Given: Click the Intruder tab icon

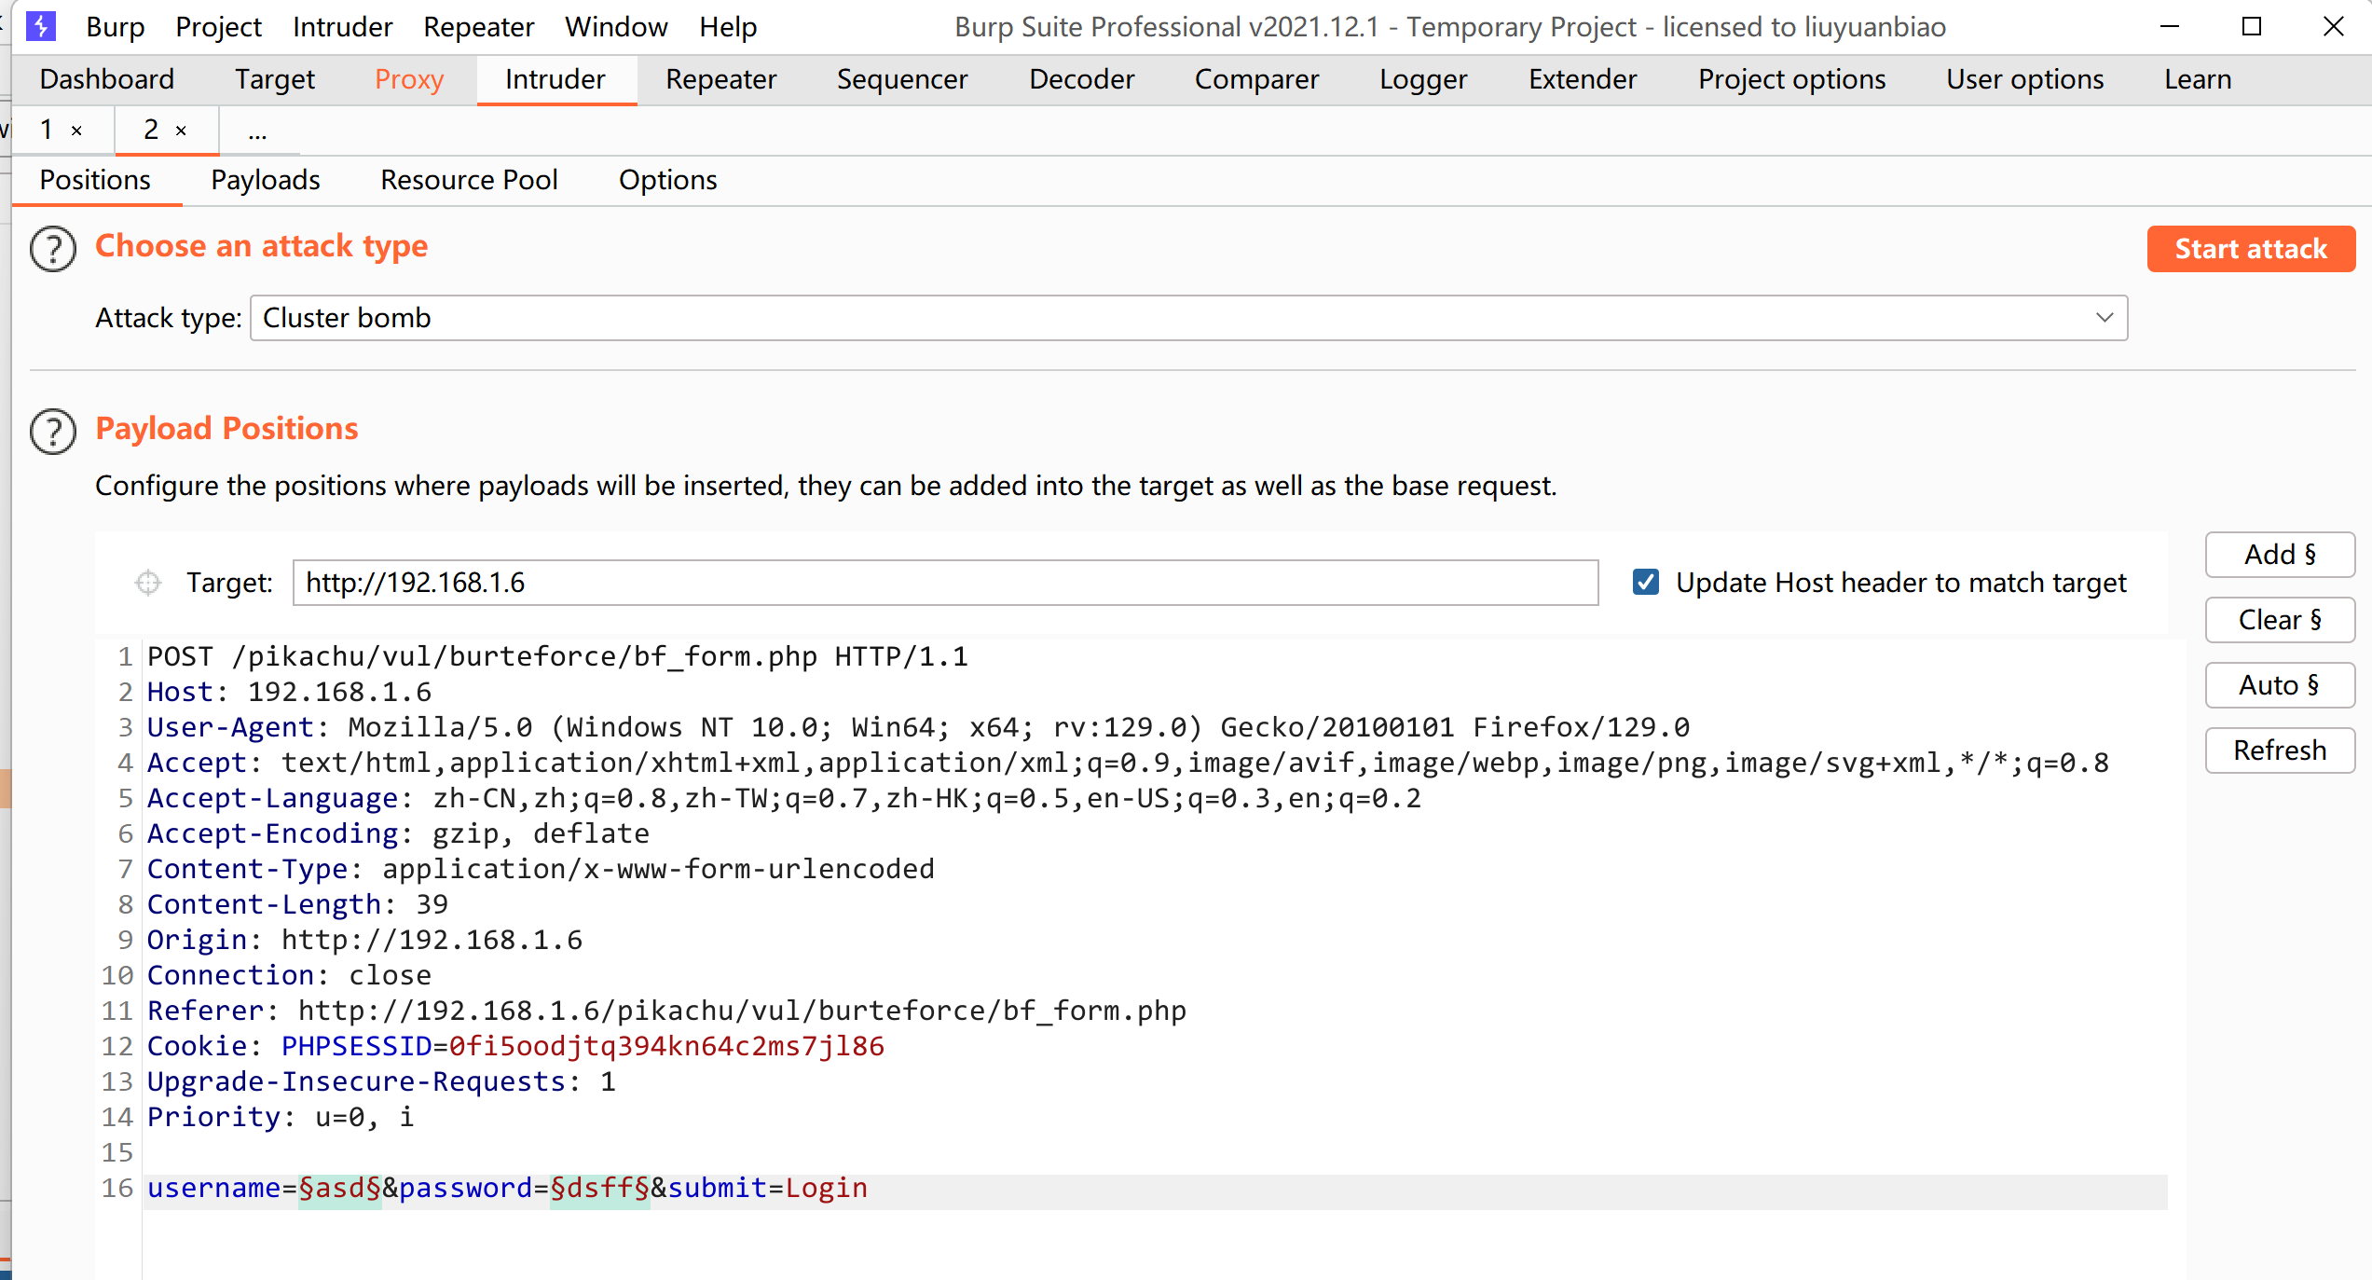Looking at the screenshot, I should coord(556,79).
